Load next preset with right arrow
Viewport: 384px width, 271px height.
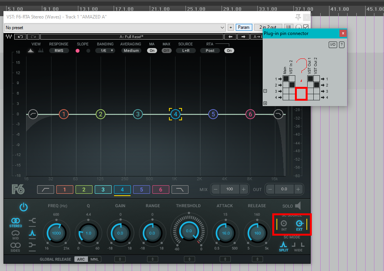(x=243, y=37)
